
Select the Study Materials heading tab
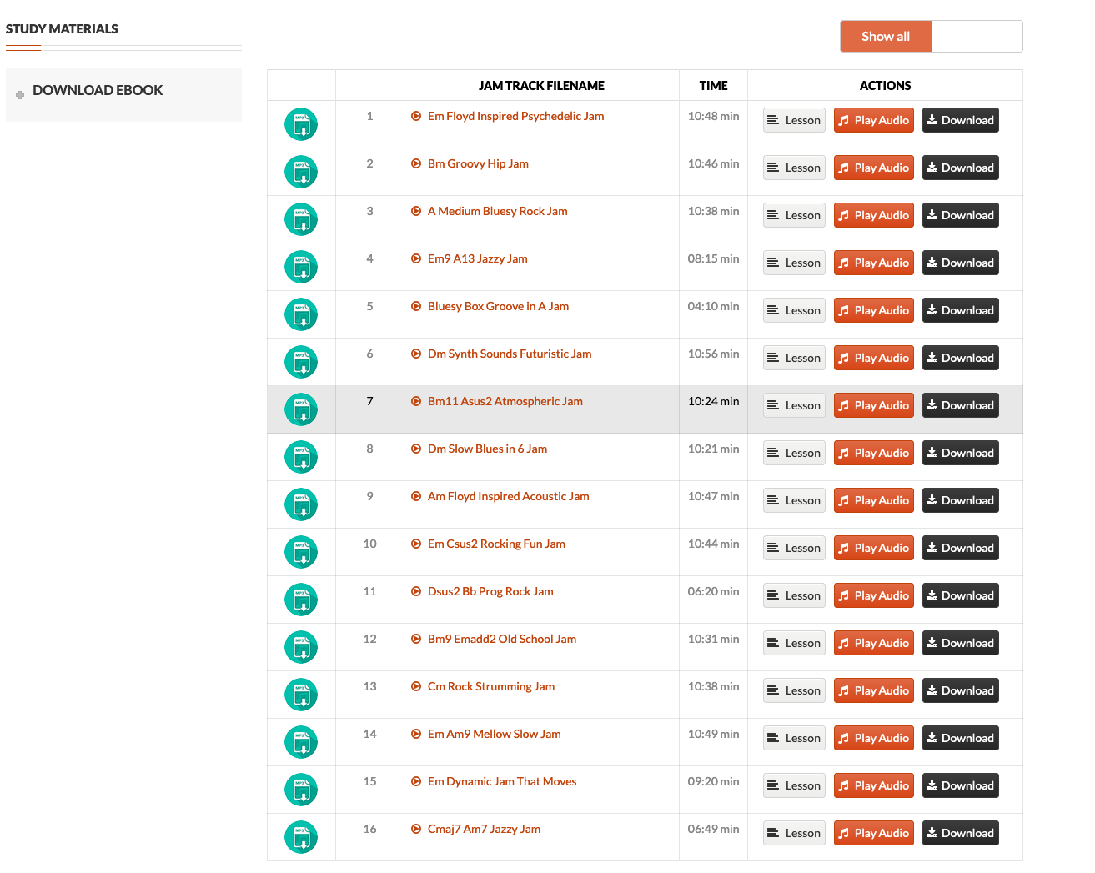pos(62,29)
